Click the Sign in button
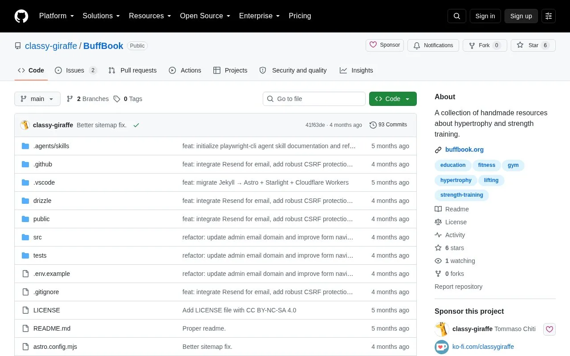This screenshot has height=356, width=570. coord(485,16)
